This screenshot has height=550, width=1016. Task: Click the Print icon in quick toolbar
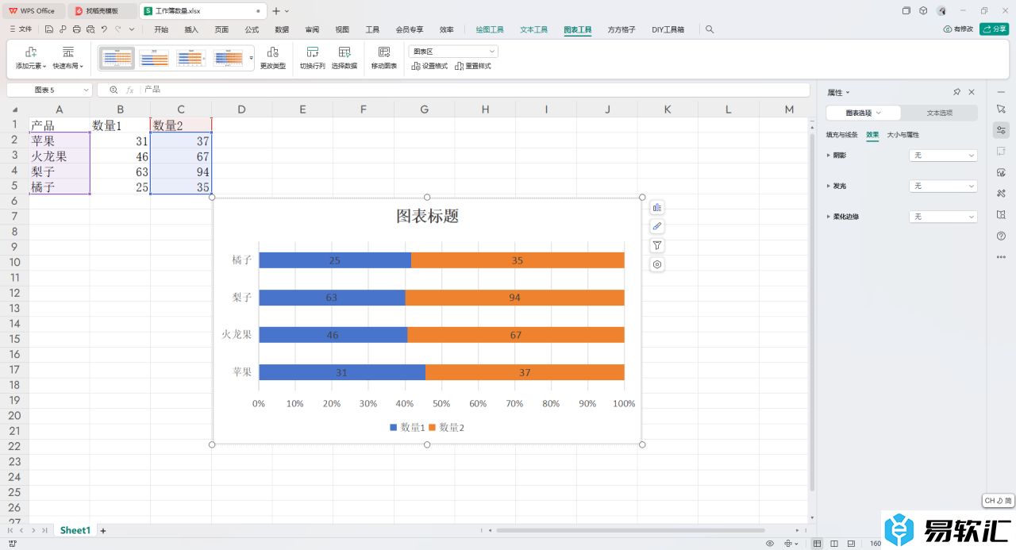tap(76, 29)
